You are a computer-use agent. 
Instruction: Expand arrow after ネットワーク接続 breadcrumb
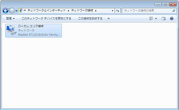coord(96,11)
